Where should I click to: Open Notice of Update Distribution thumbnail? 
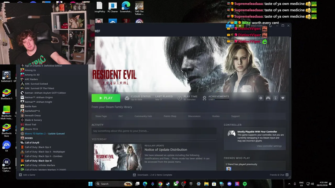tap(118, 157)
